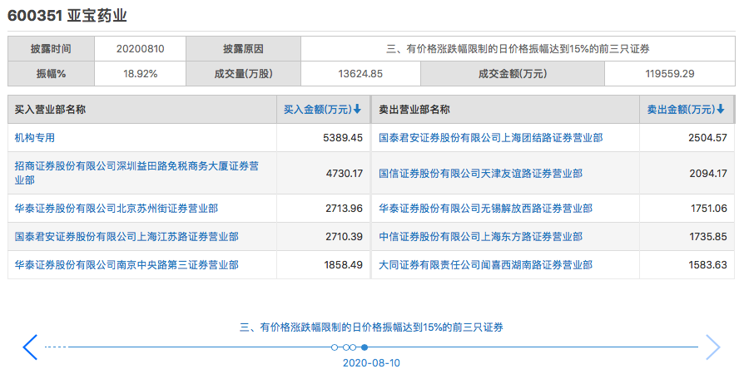744x374 pixels.
Task: Click the 成交量(万股) label cell
Action: tap(243, 73)
